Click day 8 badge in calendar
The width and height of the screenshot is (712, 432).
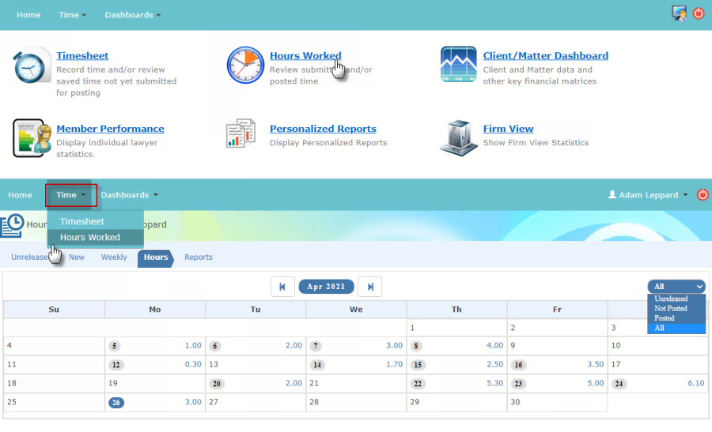(x=416, y=347)
